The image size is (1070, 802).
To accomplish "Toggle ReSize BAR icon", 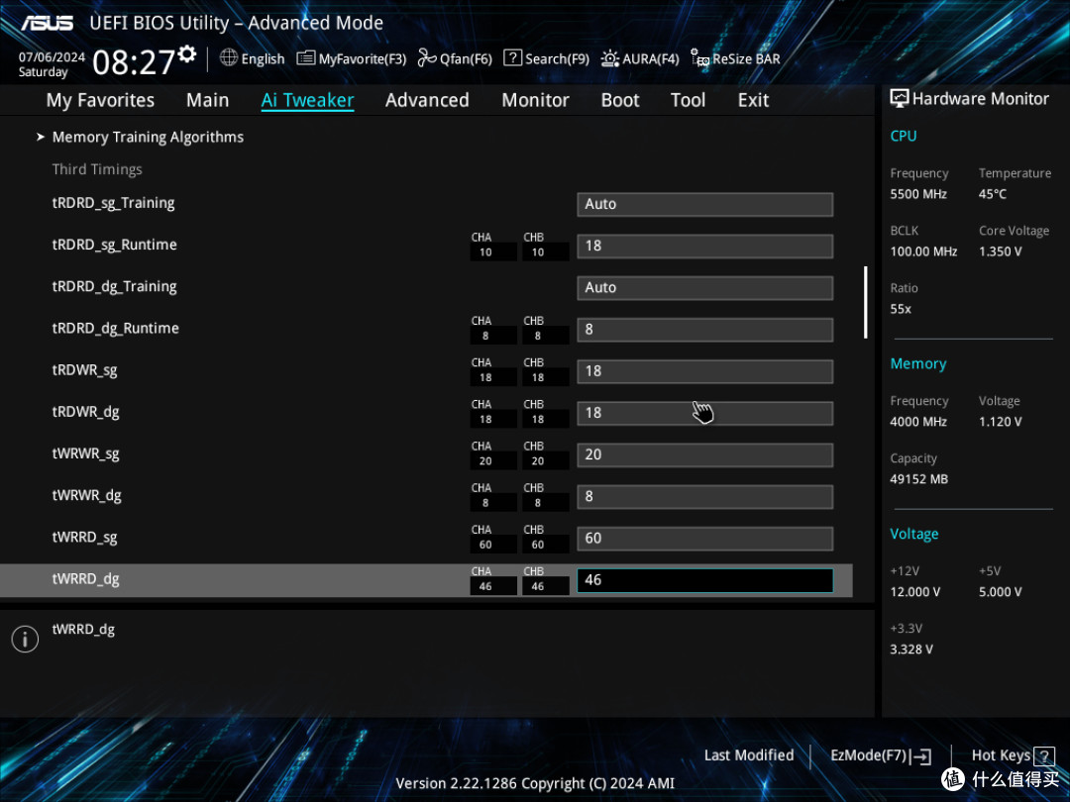I will point(699,58).
